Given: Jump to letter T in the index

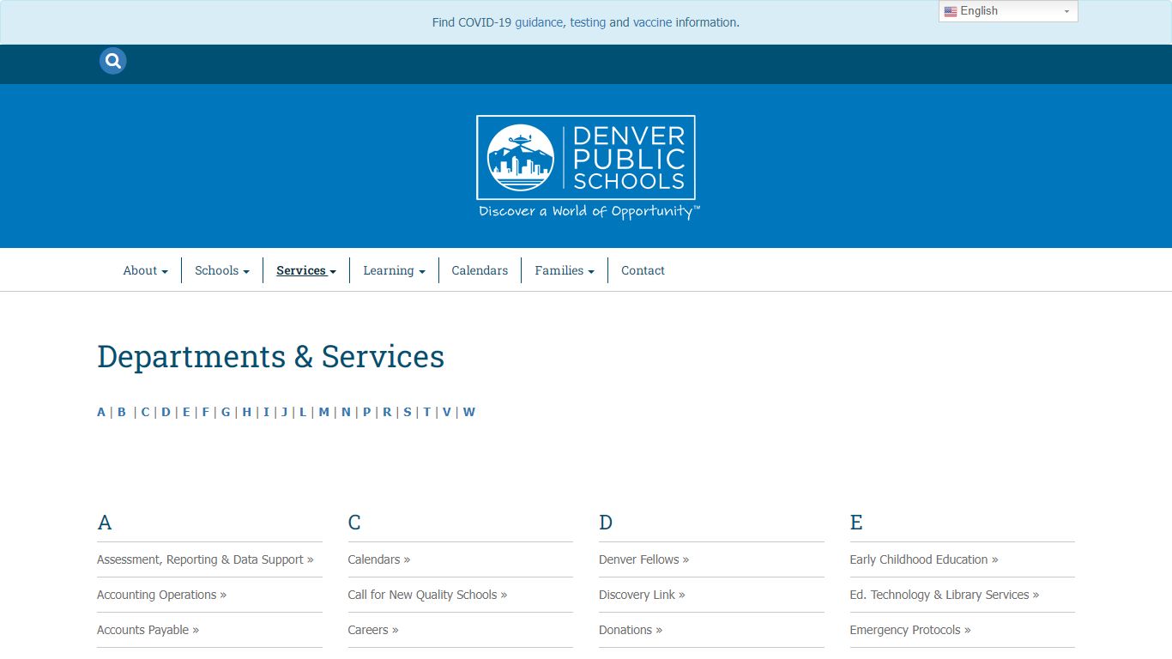Looking at the screenshot, I should point(426,412).
